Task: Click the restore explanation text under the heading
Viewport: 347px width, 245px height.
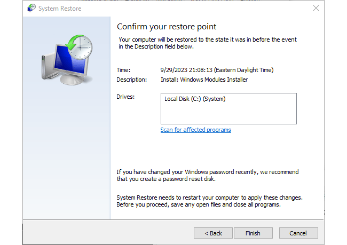Action: point(207,43)
